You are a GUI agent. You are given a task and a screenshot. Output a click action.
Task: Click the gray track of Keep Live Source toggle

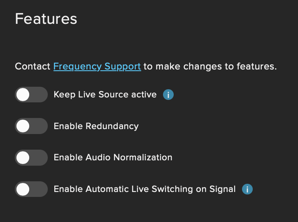(x=40, y=95)
